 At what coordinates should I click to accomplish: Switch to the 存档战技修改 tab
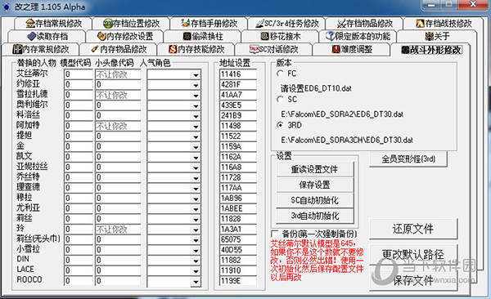click(x=444, y=23)
